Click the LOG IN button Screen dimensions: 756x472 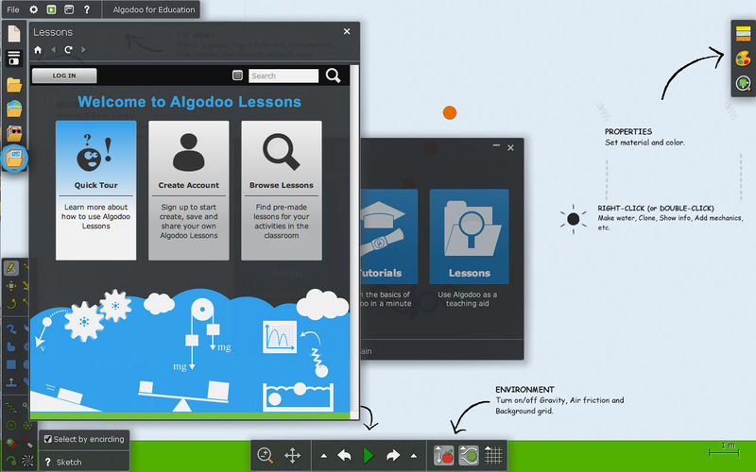(x=64, y=76)
